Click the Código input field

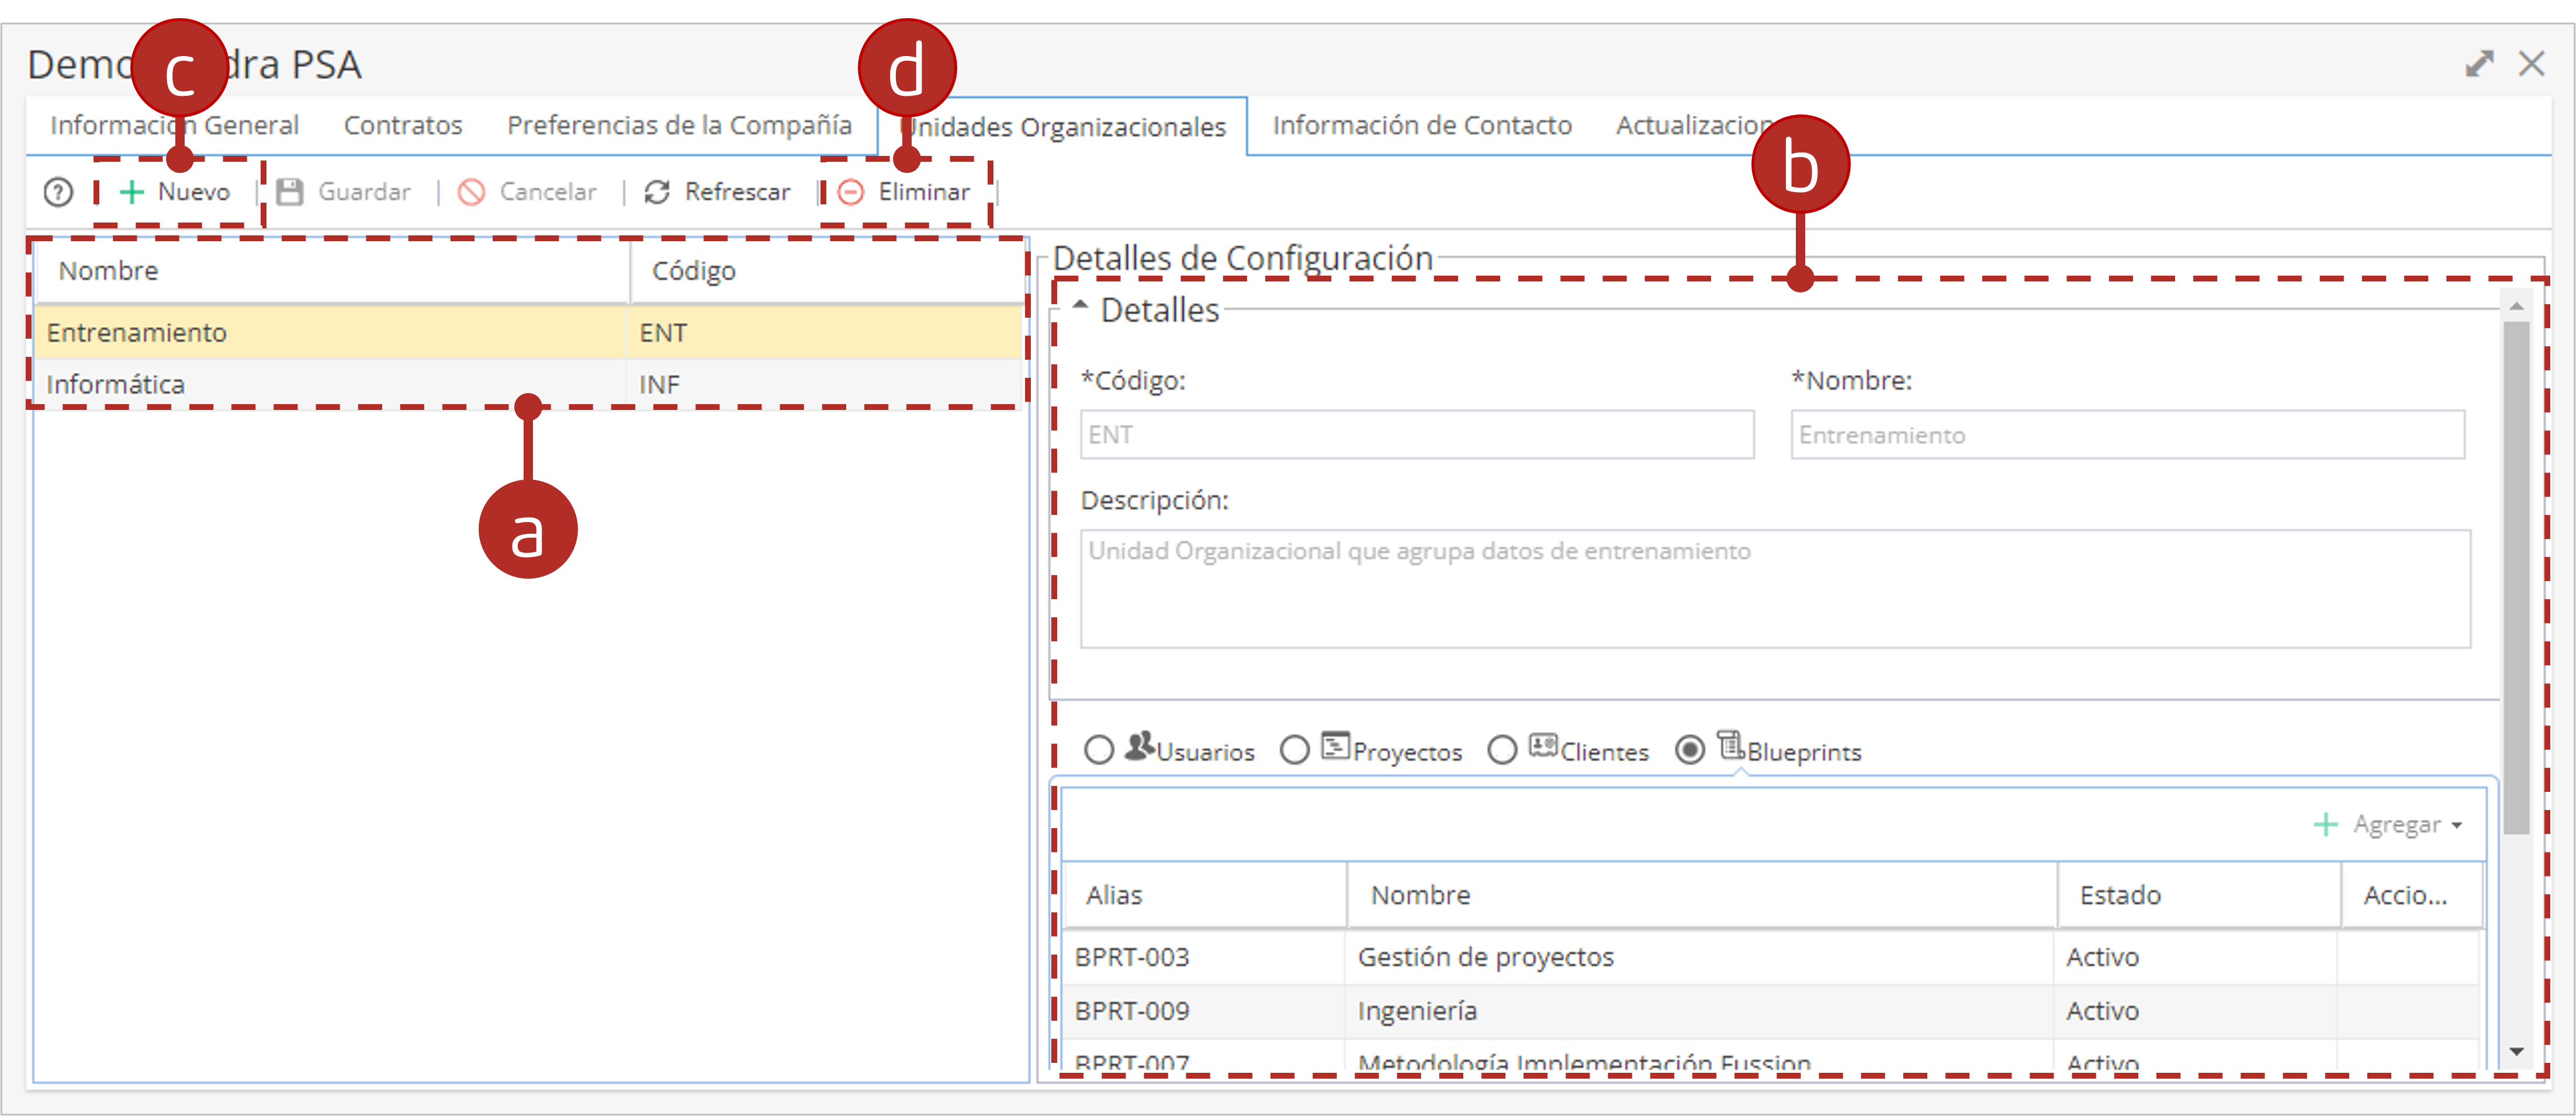[1417, 434]
